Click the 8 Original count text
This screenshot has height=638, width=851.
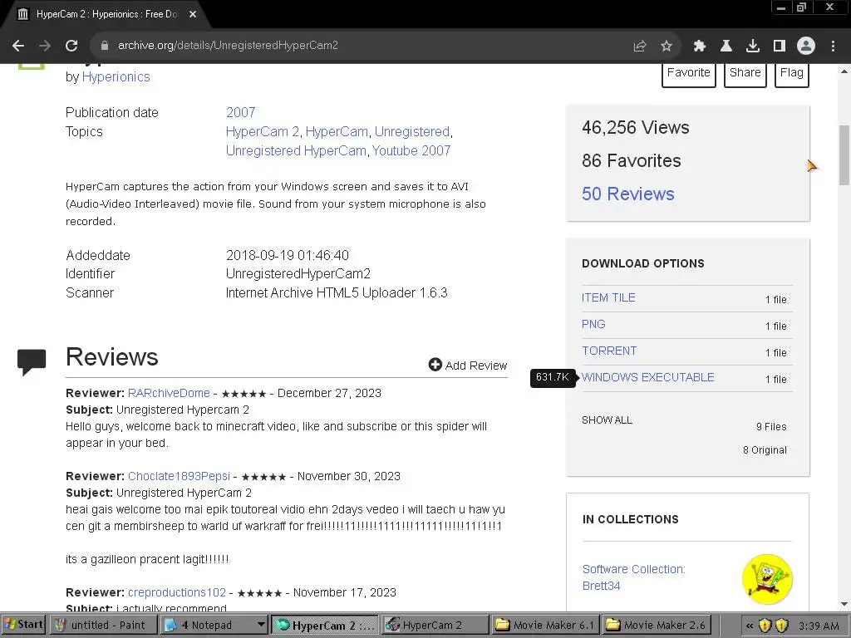click(x=765, y=450)
